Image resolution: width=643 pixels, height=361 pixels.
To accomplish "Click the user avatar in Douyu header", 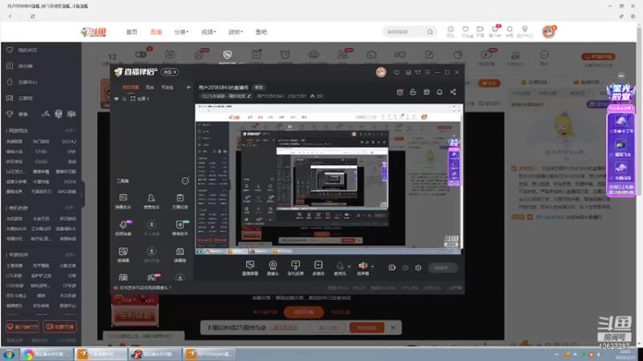I will point(548,31).
